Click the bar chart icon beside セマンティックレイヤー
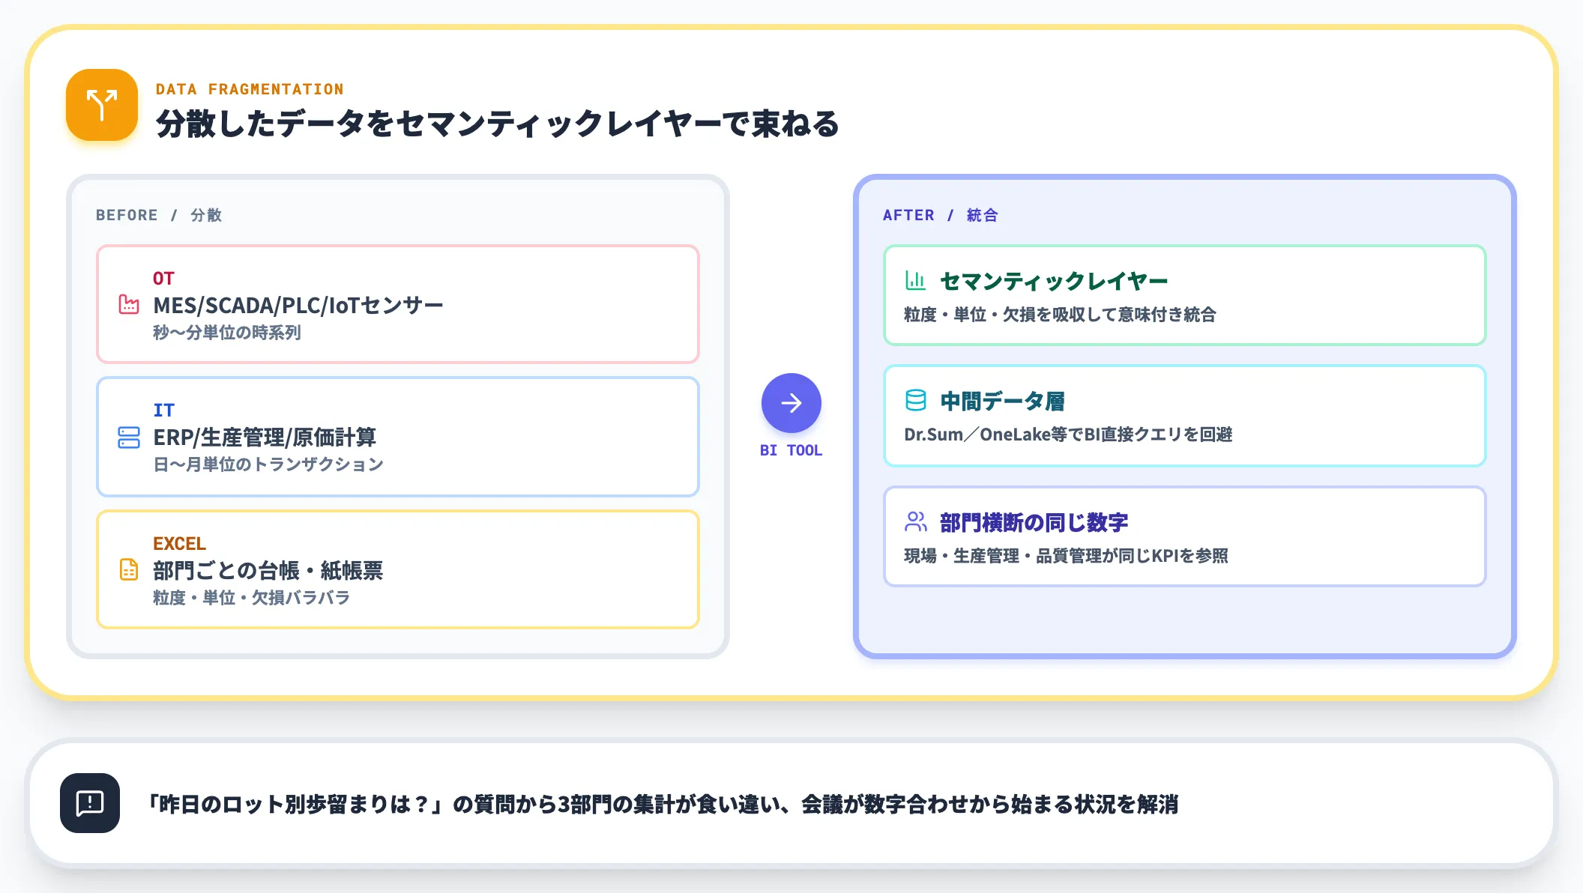The width and height of the screenshot is (1583, 893). click(915, 280)
